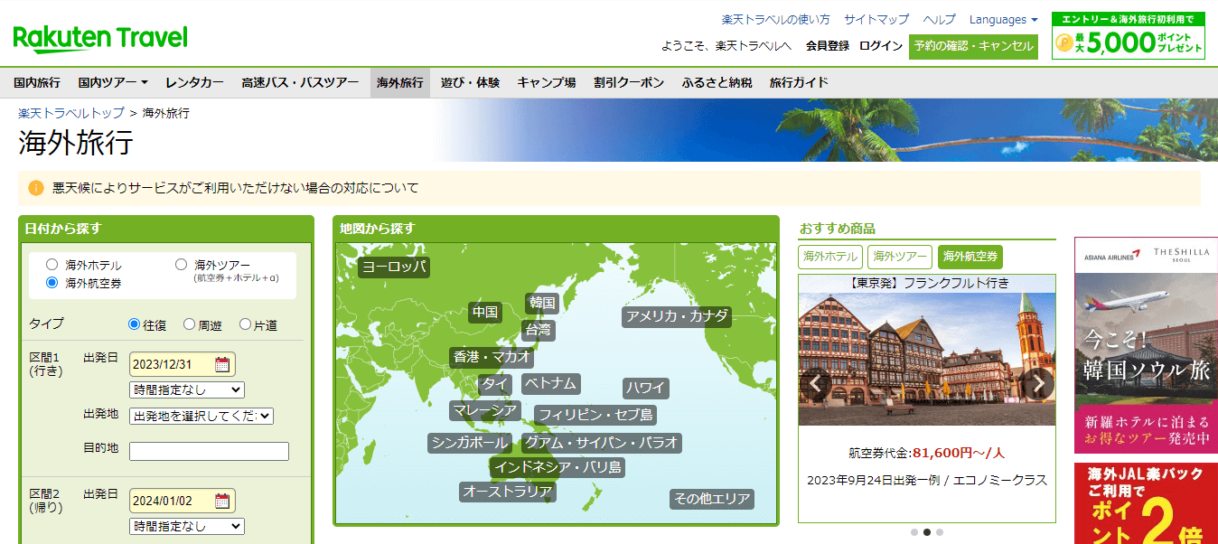Open the レンタカー navigation menu item
Viewport: 1218px width, 544px height.
[194, 82]
